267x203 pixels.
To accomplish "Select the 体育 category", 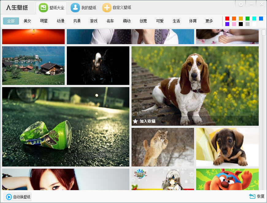I will 193,21.
